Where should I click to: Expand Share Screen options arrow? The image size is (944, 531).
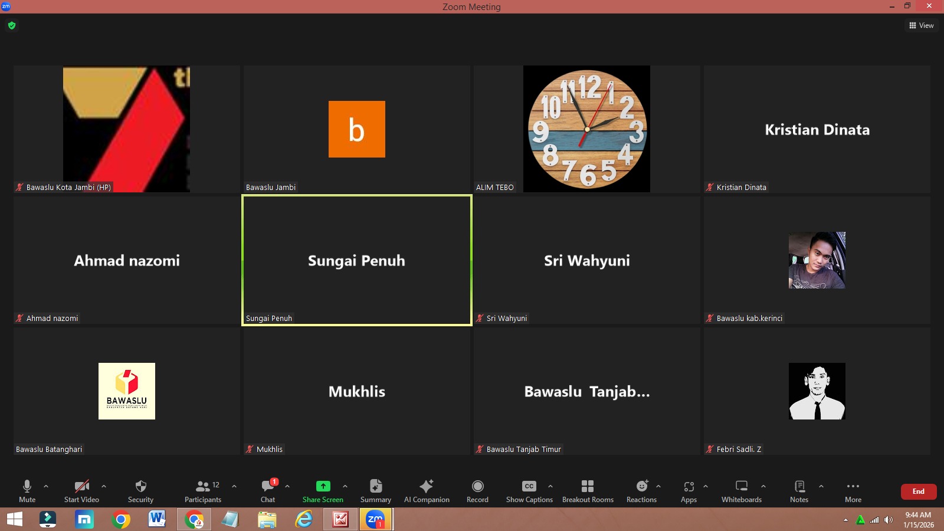[x=345, y=486]
